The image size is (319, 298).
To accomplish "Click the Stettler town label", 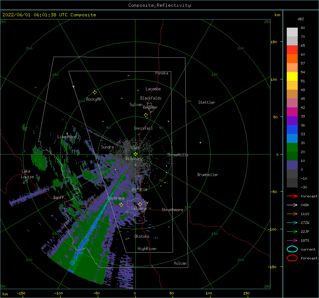I will pos(207,102).
